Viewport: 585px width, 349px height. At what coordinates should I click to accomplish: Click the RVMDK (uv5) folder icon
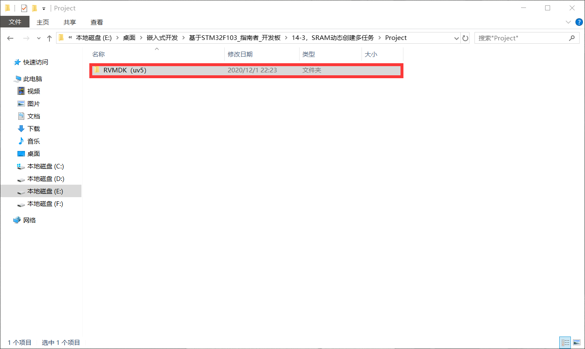pyautogui.click(x=97, y=70)
